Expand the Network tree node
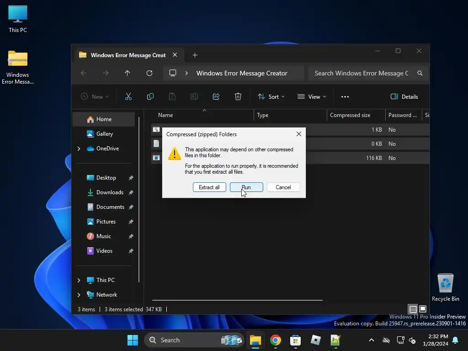 [79, 295]
